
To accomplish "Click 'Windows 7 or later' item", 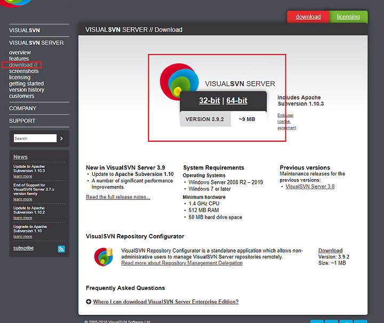I will point(210,189).
